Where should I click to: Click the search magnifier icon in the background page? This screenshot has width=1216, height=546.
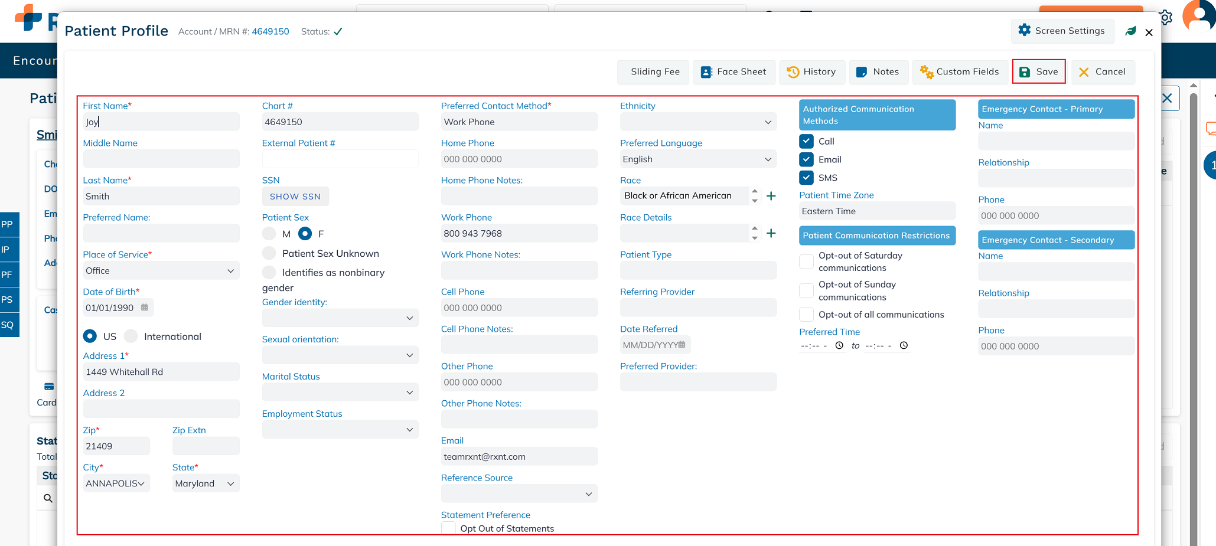[48, 498]
